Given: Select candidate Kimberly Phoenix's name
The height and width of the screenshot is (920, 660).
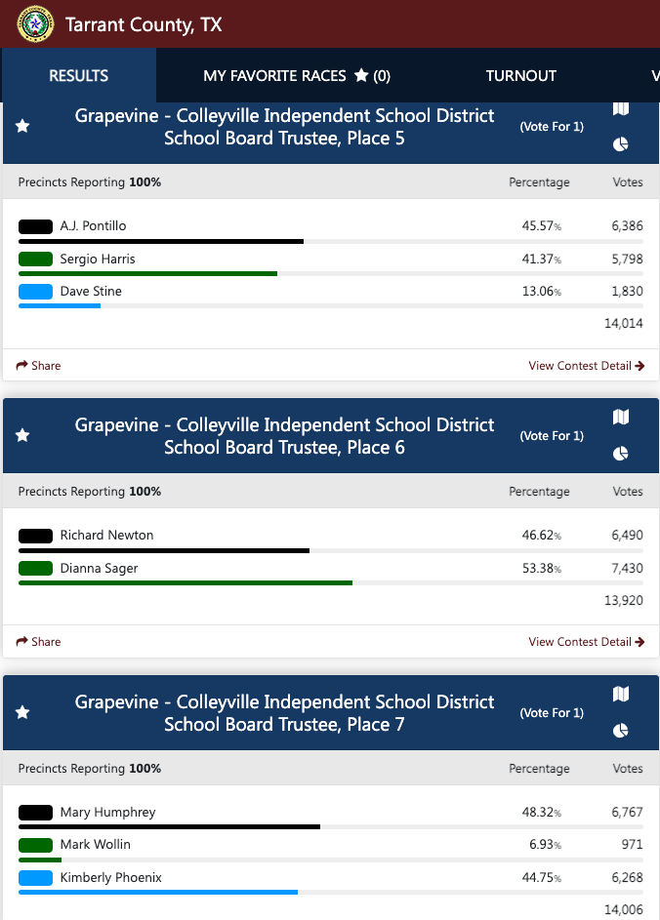Looking at the screenshot, I should tap(111, 878).
